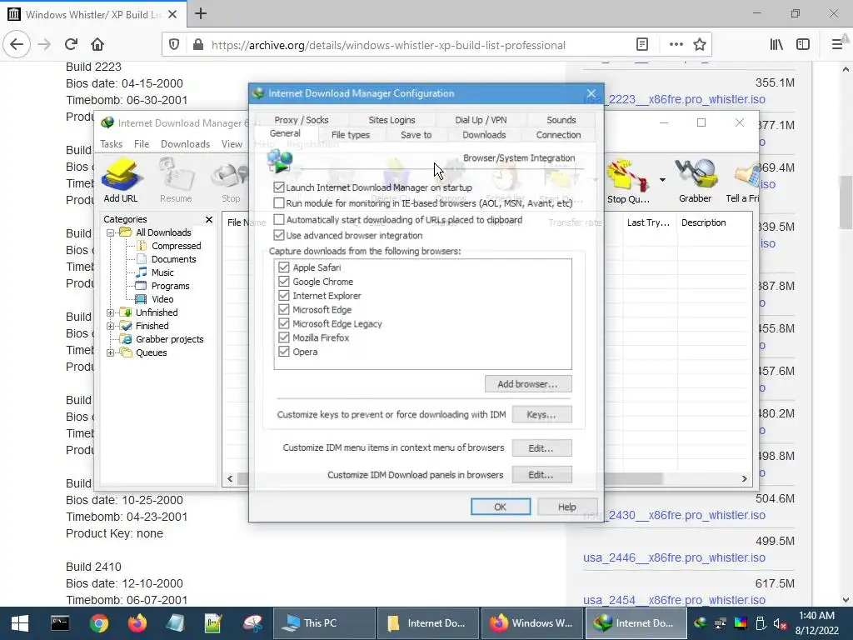Launch Google Chrome from taskbar
This screenshot has height=640, width=853.
[x=98, y=623]
